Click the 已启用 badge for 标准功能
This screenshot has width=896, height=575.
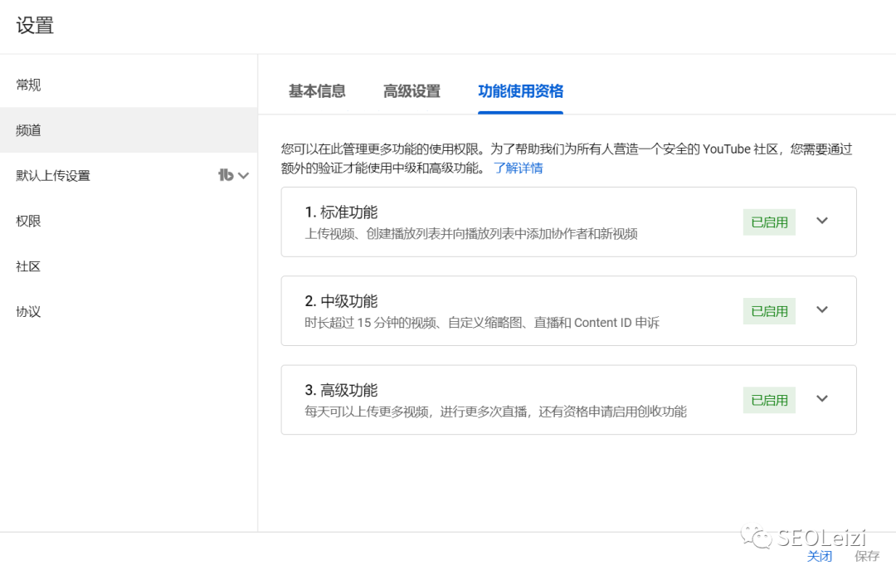[769, 222]
